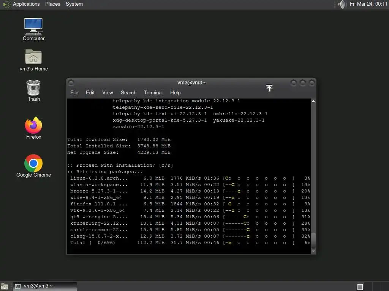The height and width of the screenshot is (291, 389).
Task: Click the wine-8.4-1-x86_64 package name
Action: (96, 197)
